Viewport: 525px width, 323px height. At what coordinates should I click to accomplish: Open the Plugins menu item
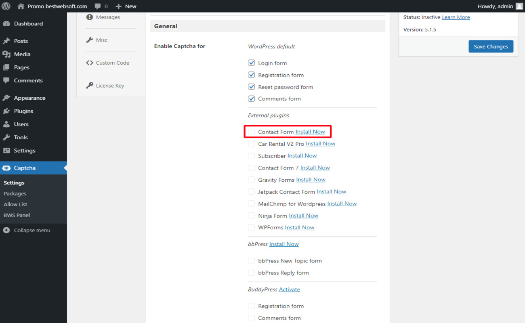coord(33,111)
